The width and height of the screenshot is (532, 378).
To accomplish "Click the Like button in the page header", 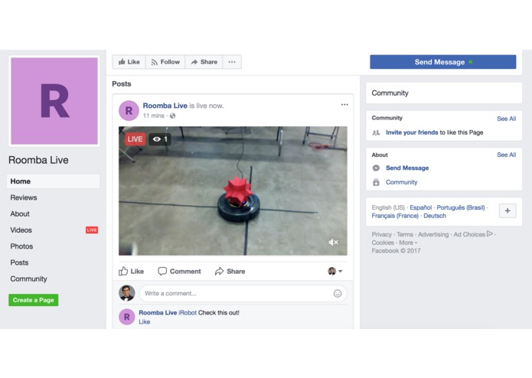I will tap(129, 62).
